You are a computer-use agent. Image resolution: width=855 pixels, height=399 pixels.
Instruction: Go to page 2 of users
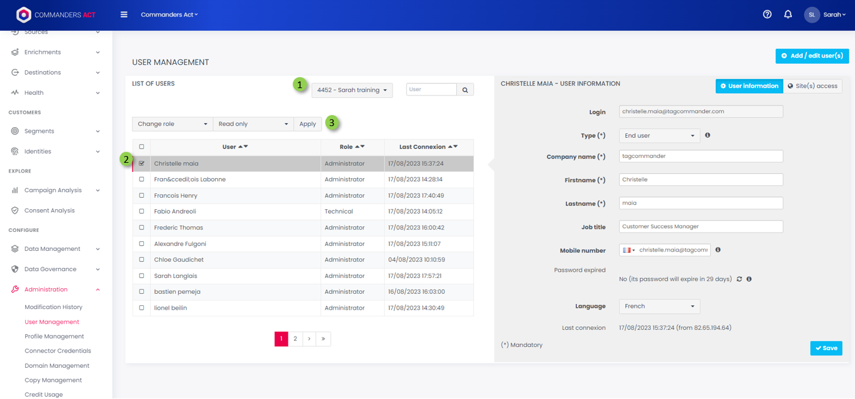[x=295, y=339]
